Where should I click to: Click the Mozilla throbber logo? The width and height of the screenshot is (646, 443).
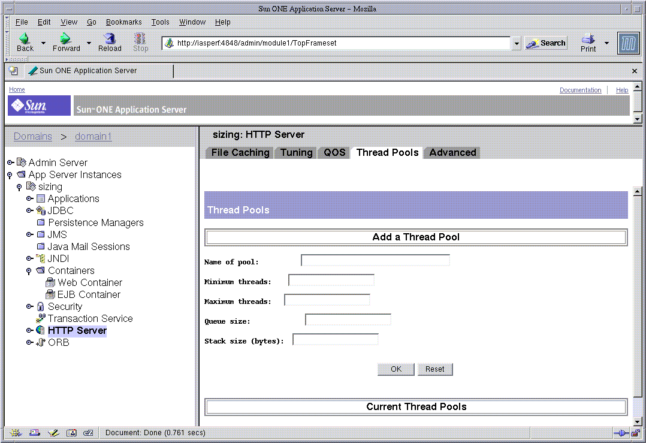pos(628,43)
